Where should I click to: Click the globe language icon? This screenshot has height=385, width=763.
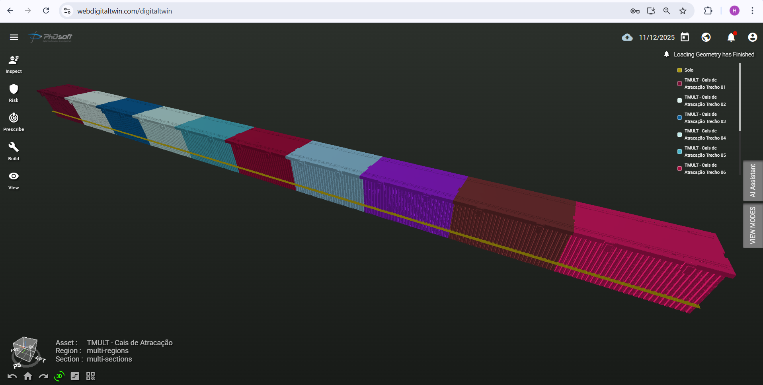pos(706,37)
